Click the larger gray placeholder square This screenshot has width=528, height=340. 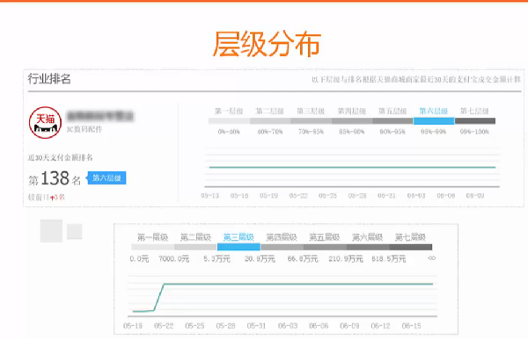point(51,231)
